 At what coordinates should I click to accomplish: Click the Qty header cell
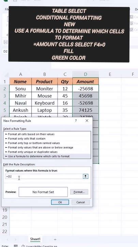(65, 81)
